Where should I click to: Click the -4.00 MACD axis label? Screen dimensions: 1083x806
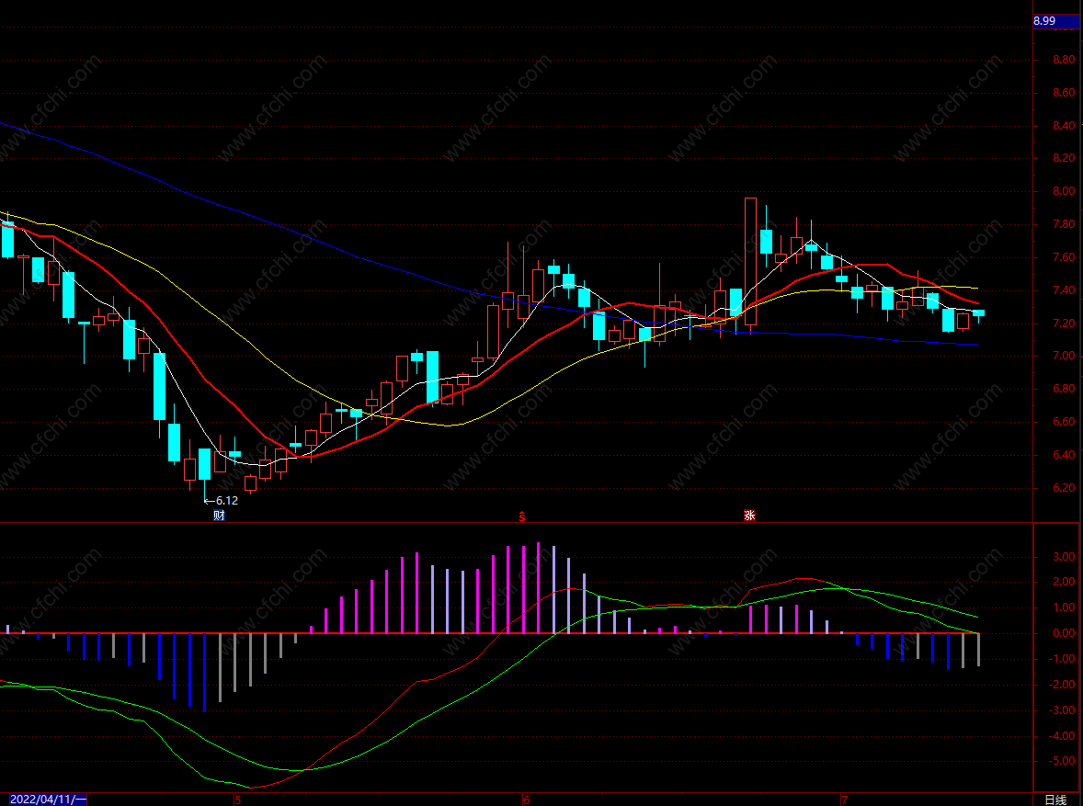click(1062, 736)
